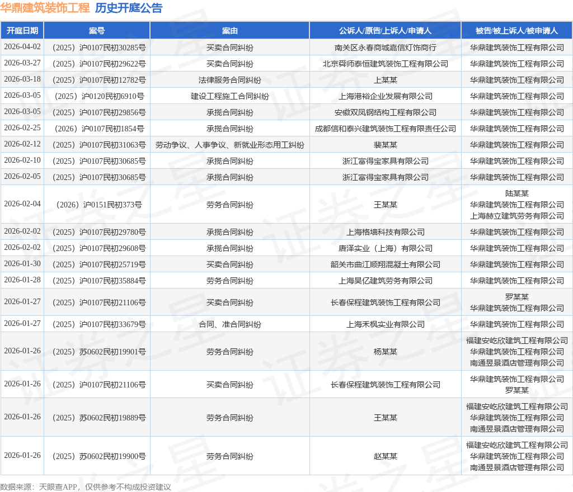Select the 开庭日期 column header
The width and height of the screenshot is (573, 492).
pyautogui.click(x=22, y=31)
